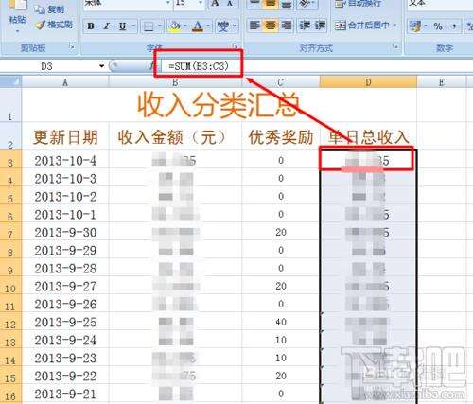
Task: Click the fill color bucket icon
Action: [175, 26]
